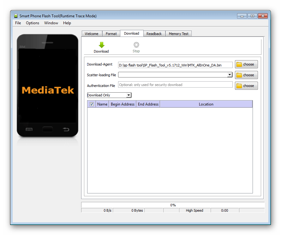Open the File menu
The width and height of the screenshot is (281, 235).
tap(18, 23)
